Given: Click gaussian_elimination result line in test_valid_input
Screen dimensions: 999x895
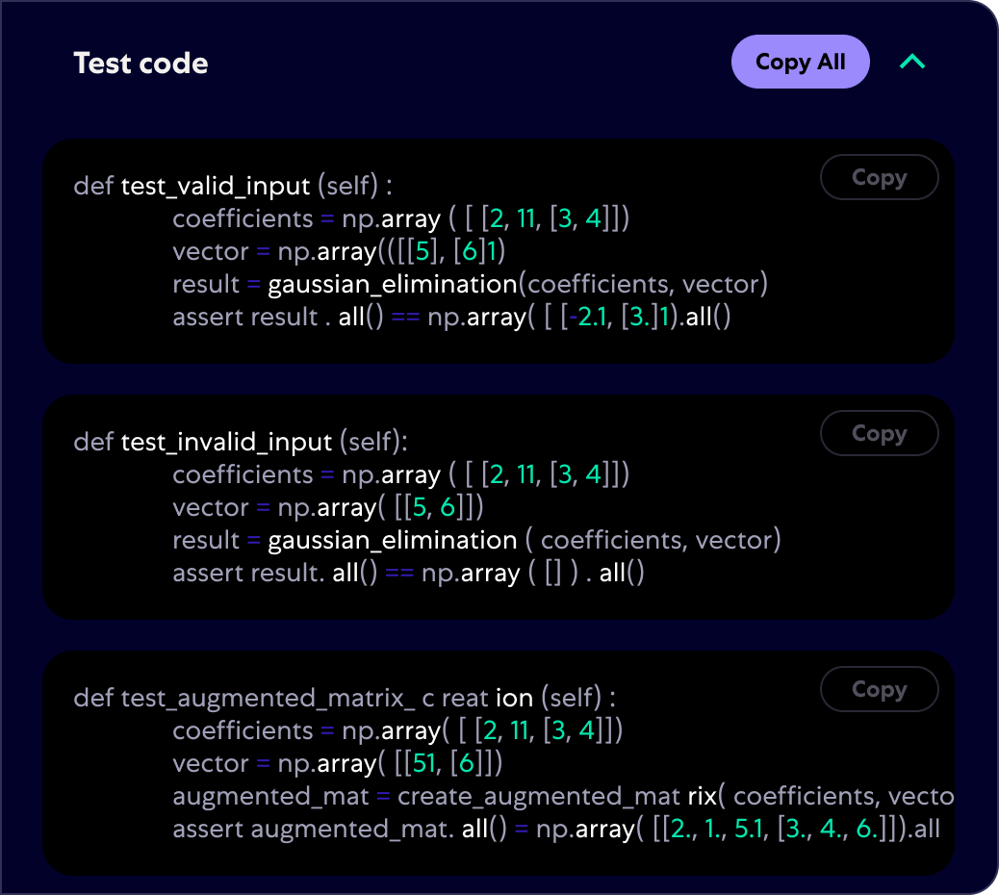Looking at the screenshot, I should coord(470,285).
